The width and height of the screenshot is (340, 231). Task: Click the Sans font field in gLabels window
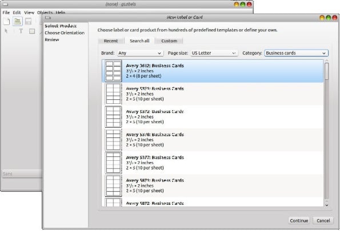tap(22, 174)
